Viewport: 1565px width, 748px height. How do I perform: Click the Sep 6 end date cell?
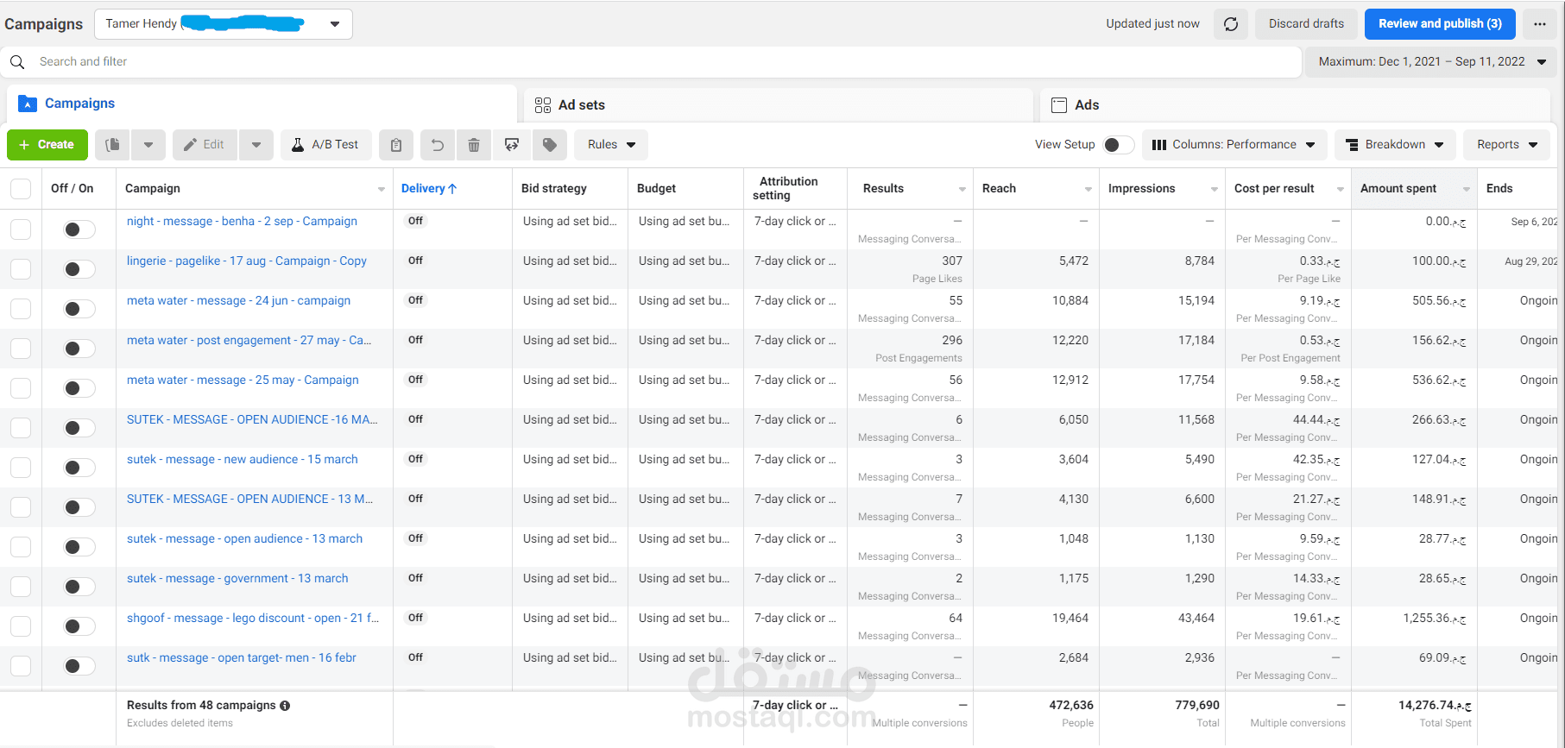[1534, 222]
